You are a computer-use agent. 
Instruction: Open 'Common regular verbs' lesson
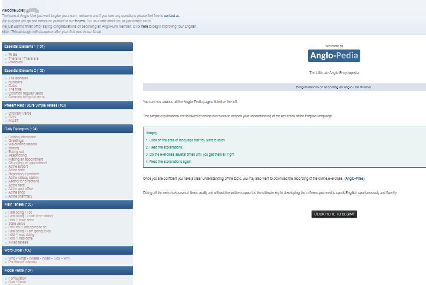25,93
